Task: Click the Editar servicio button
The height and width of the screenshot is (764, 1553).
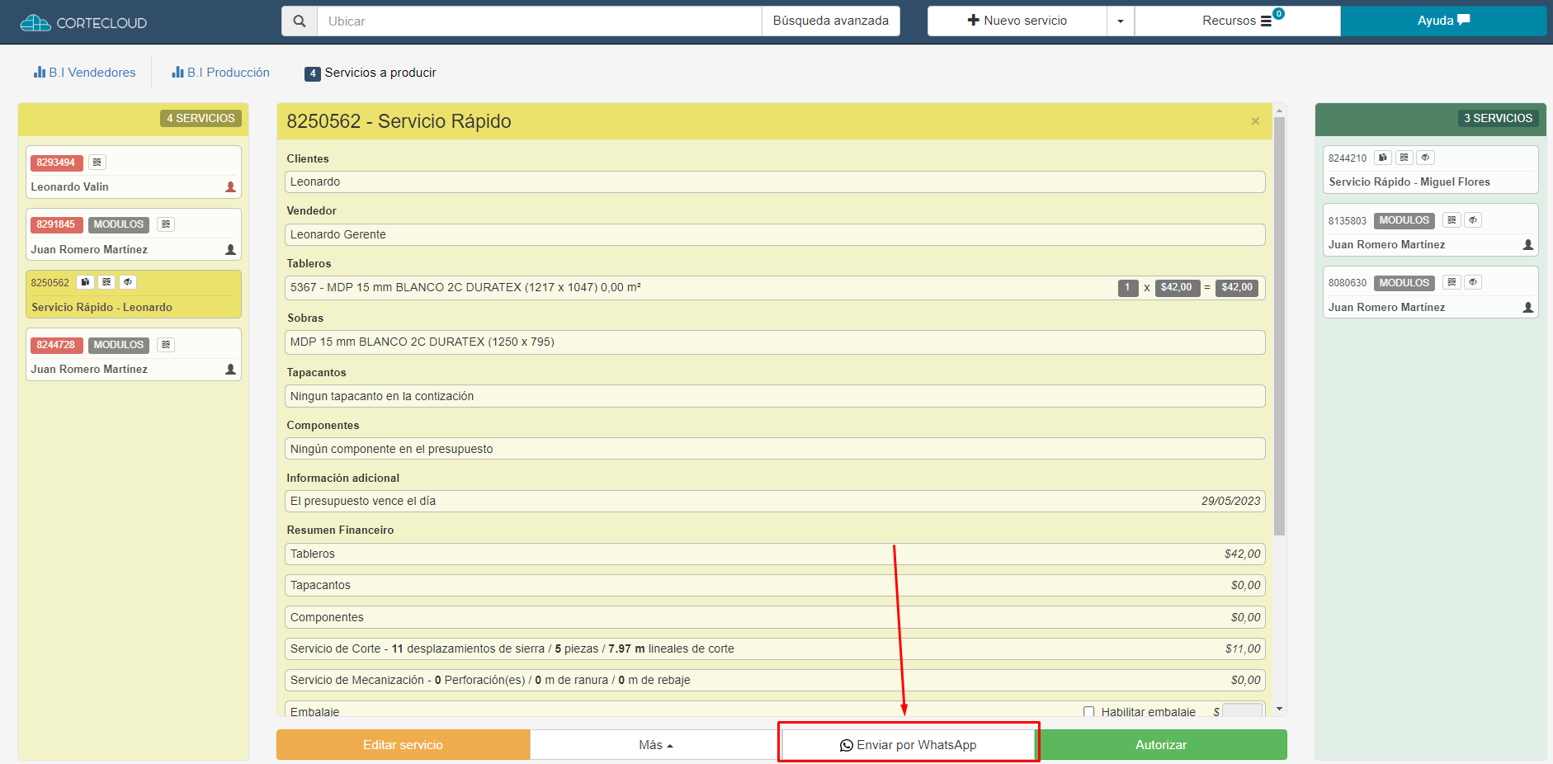Action: (x=403, y=745)
